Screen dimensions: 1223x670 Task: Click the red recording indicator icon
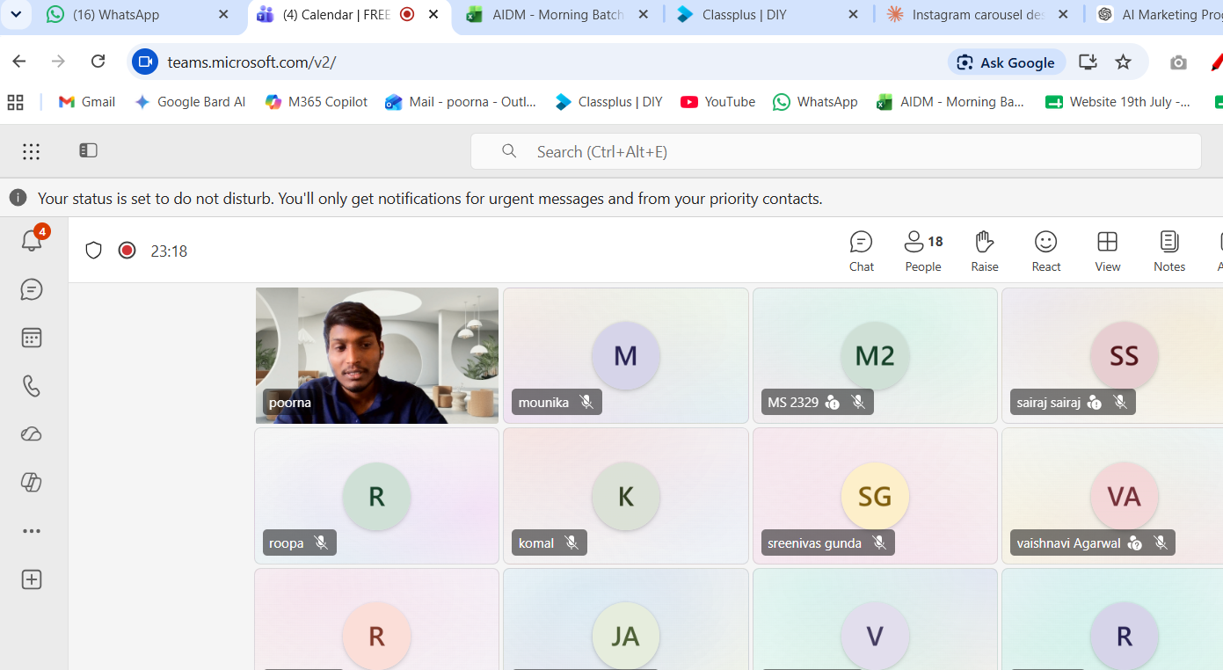pos(127,251)
